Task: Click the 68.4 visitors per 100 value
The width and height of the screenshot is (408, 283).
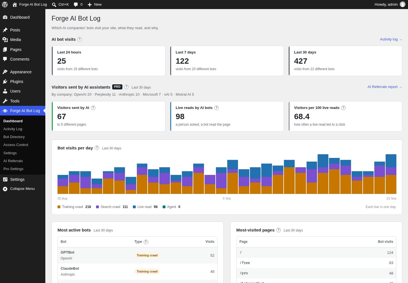Action: pos(302,117)
